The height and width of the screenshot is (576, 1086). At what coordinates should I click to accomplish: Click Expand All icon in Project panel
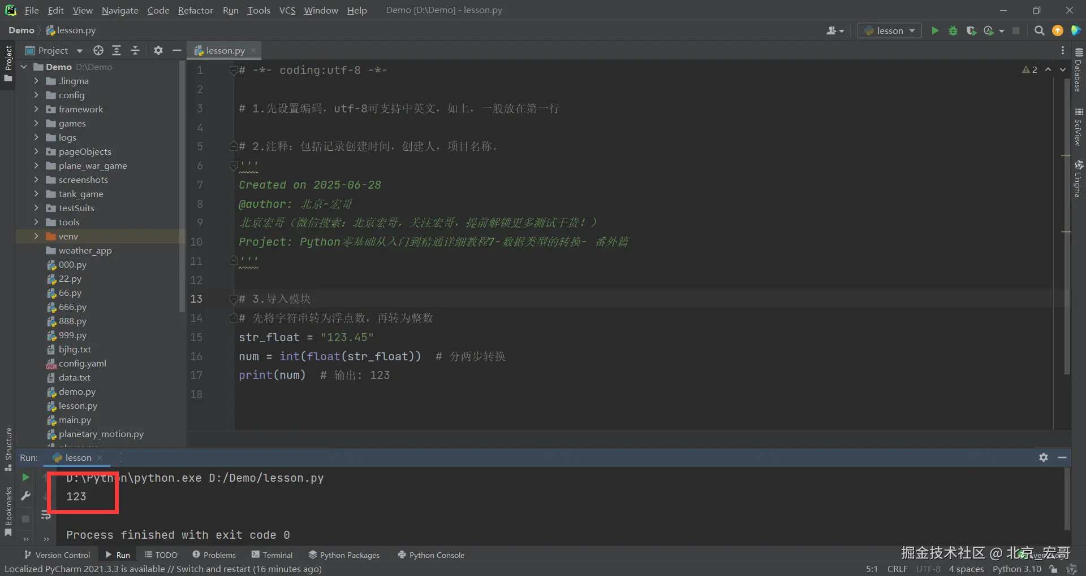pos(117,50)
